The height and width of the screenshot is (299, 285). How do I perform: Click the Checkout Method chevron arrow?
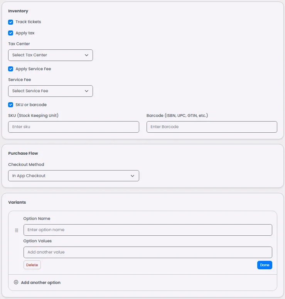pos(133,176)
